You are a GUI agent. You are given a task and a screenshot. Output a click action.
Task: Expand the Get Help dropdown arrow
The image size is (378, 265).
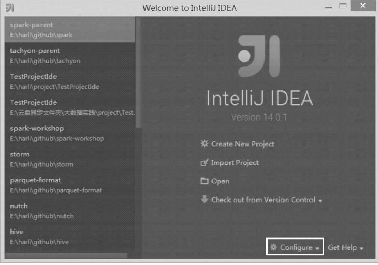click(x=361, y=248)
